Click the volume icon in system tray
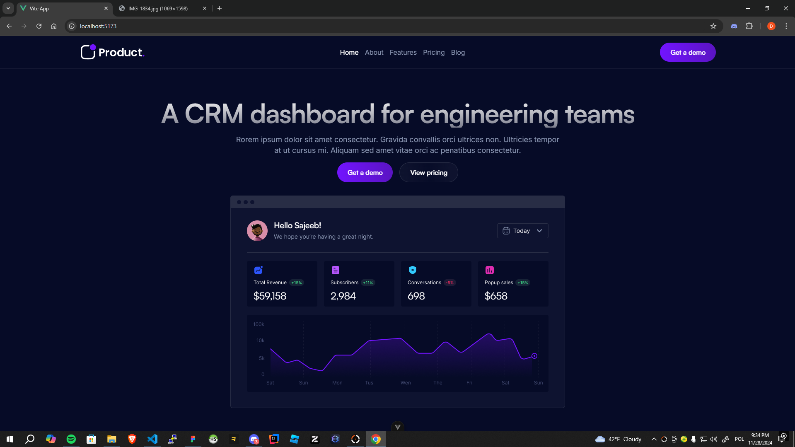The image size is (795, 447). tap(713, 439)
